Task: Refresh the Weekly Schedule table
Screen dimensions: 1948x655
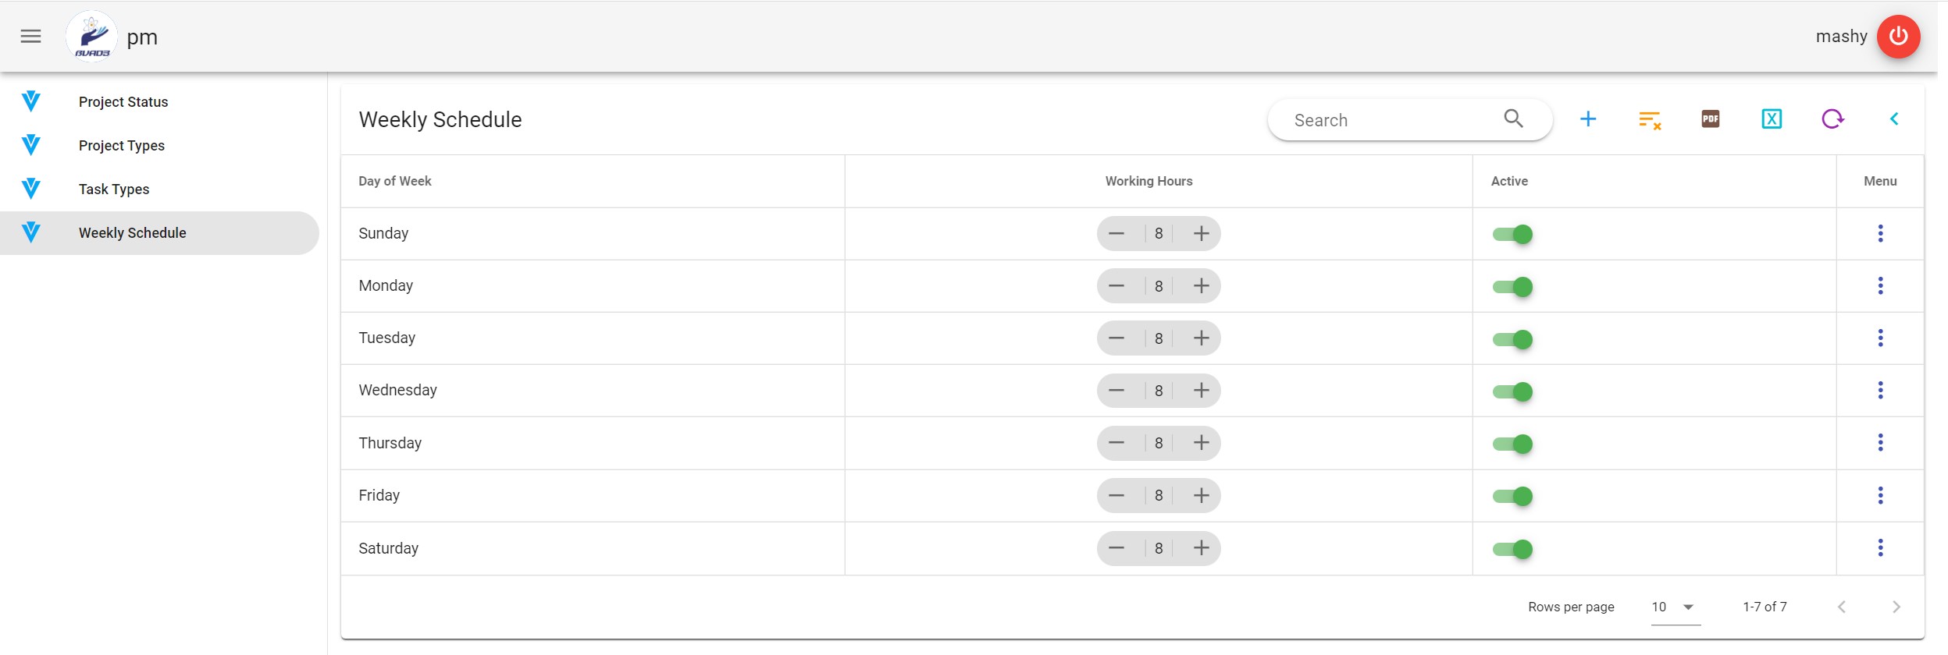Action: coord(1832,119)
